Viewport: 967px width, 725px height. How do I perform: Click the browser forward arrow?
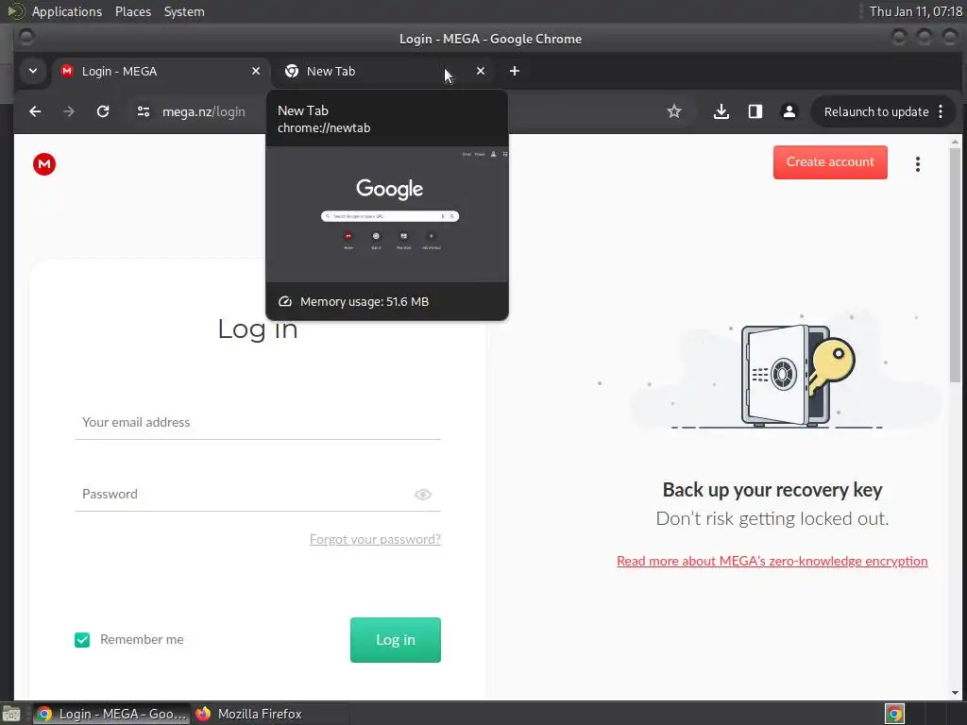[x=69, y=111]
